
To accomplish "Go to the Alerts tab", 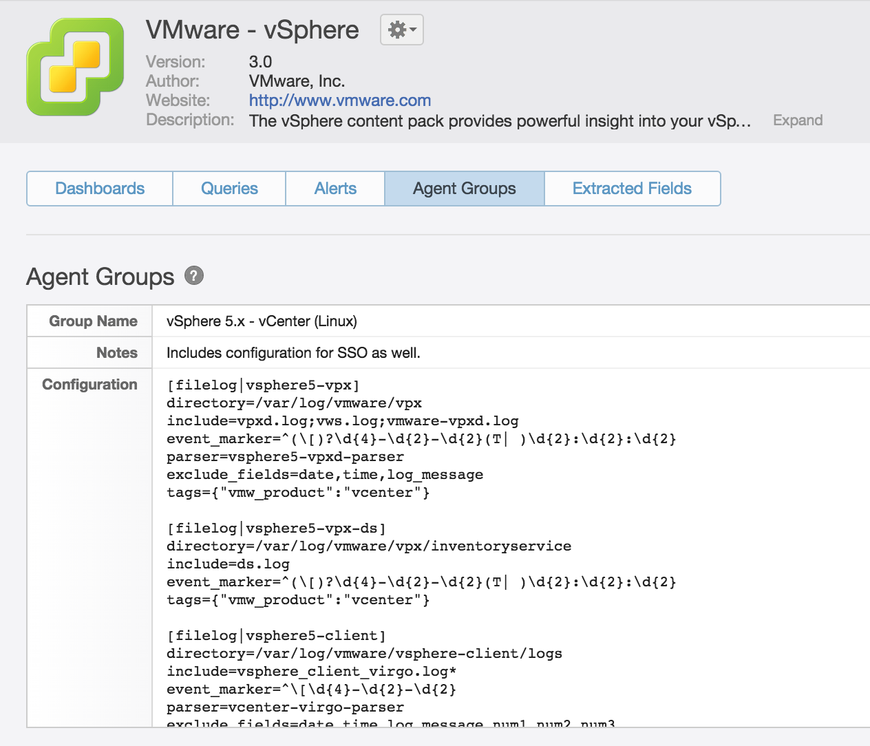I will tap(335, 189).
